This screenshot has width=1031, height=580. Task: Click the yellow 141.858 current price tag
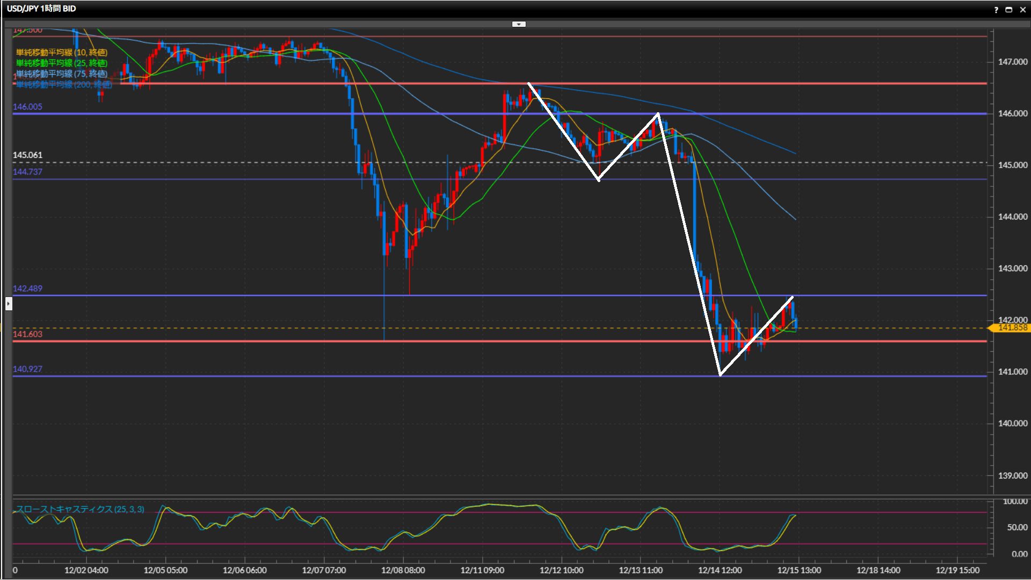pyautogui.click(x=1012, y=328)
